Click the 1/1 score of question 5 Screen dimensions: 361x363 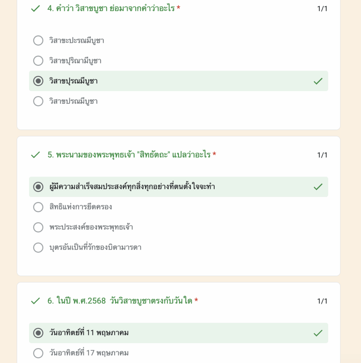[322, 155]
